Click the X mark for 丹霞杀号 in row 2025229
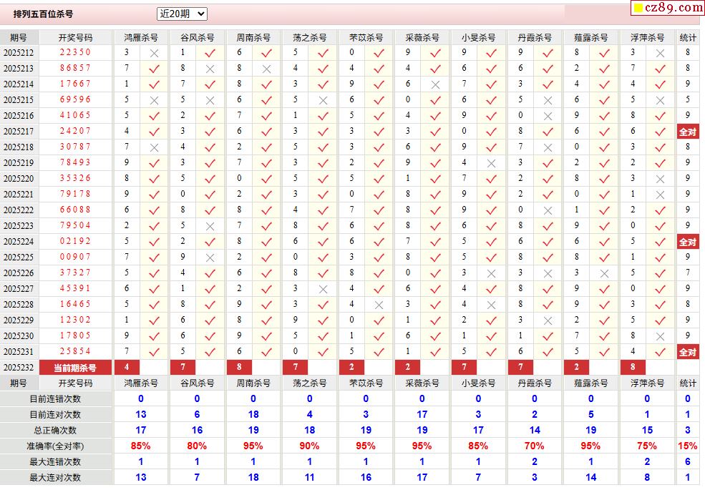This screenshot has height=490, width=705. click(x=548, y=320)
